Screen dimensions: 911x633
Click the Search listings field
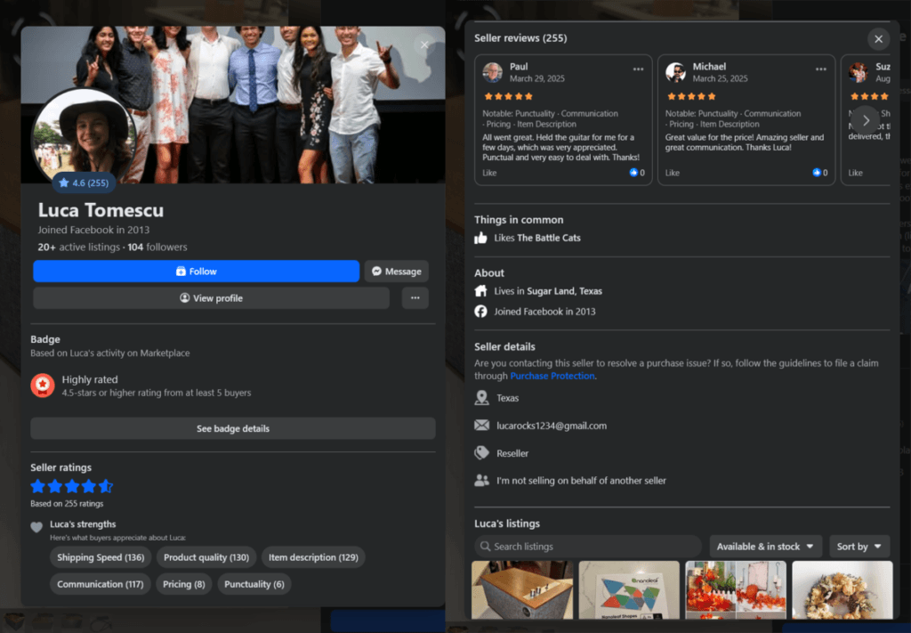[588, 547]
